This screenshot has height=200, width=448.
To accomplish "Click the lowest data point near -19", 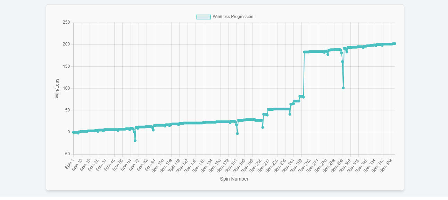I will [x=135, y=141].
